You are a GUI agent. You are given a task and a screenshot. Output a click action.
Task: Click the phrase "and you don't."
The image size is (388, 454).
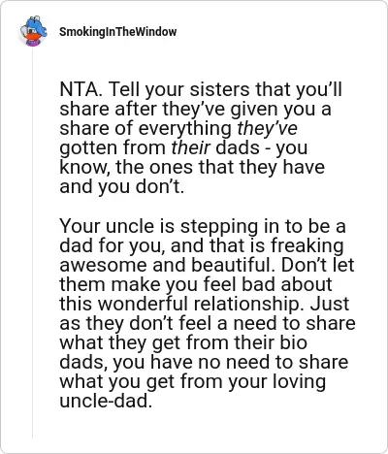click(121, 186)
